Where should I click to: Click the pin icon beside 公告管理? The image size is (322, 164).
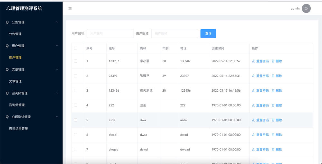[7, 22]
